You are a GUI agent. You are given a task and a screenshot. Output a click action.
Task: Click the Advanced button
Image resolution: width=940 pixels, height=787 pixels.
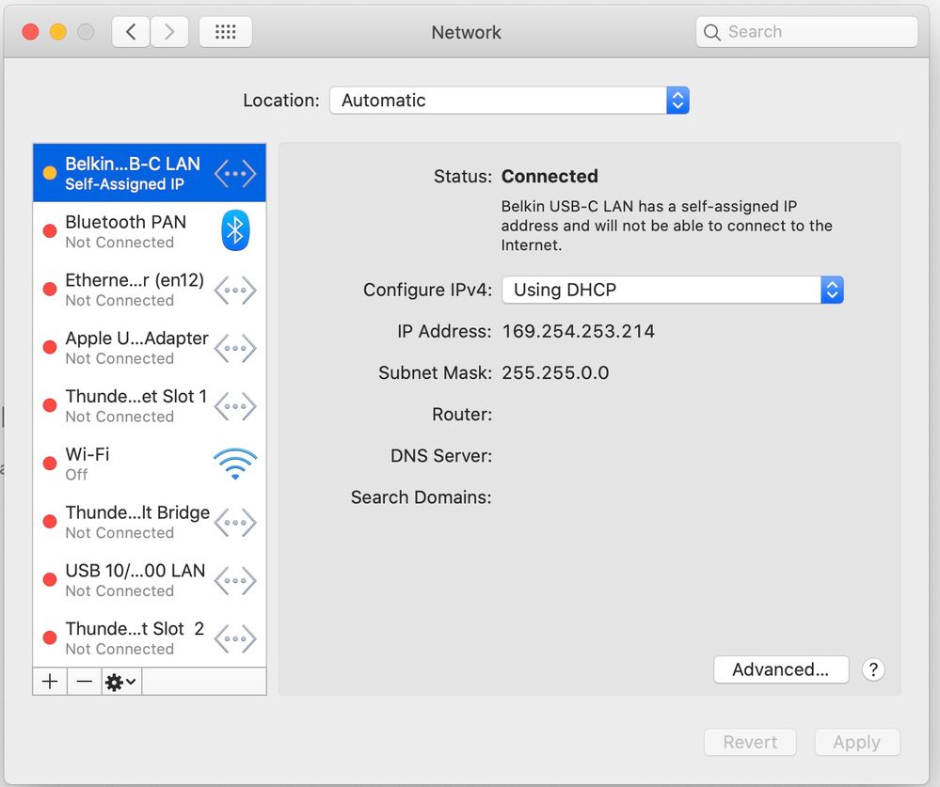tap(781, 669)
